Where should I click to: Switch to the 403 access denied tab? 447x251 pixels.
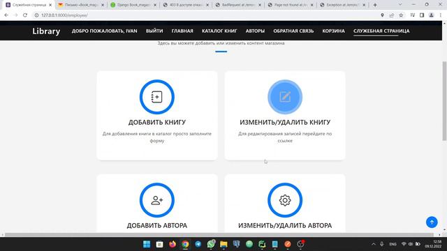tap(186, 5)
